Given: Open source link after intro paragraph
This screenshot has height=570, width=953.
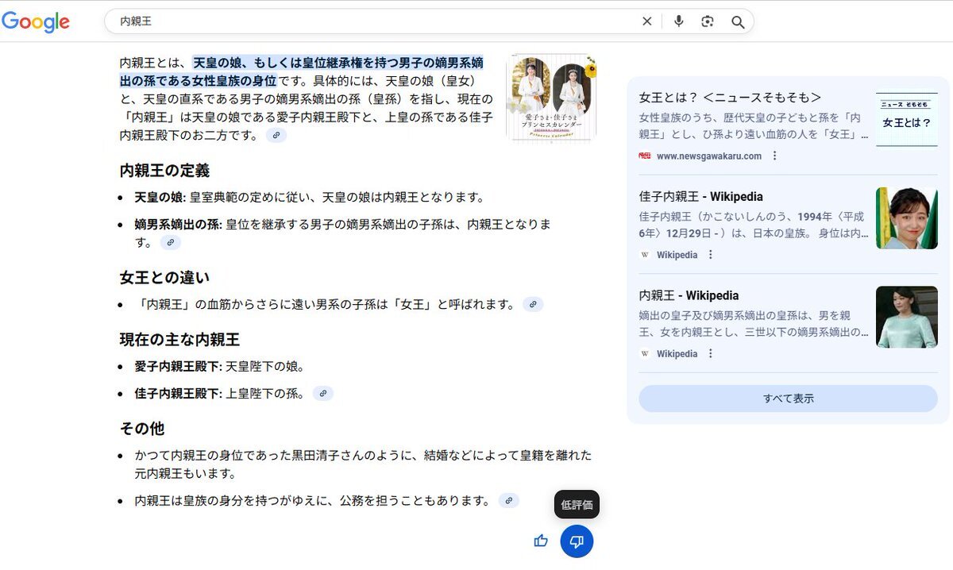Looking at the screenshot, I should tap(276, 136).
